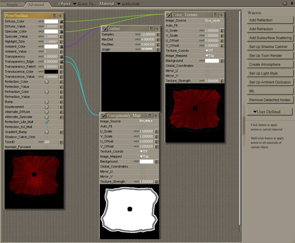This screenshot has width=295, height=243.
Task: Open the Color_Texture node panel menu icon
Action: (x=215, y=15)
